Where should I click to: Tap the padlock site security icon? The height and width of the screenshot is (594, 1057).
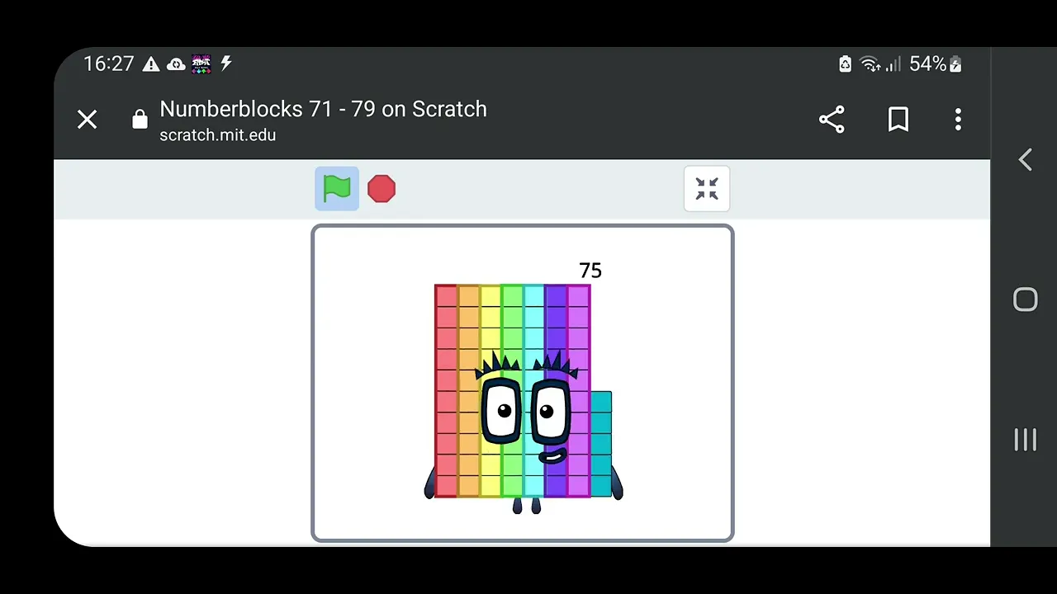pos(140,120)
